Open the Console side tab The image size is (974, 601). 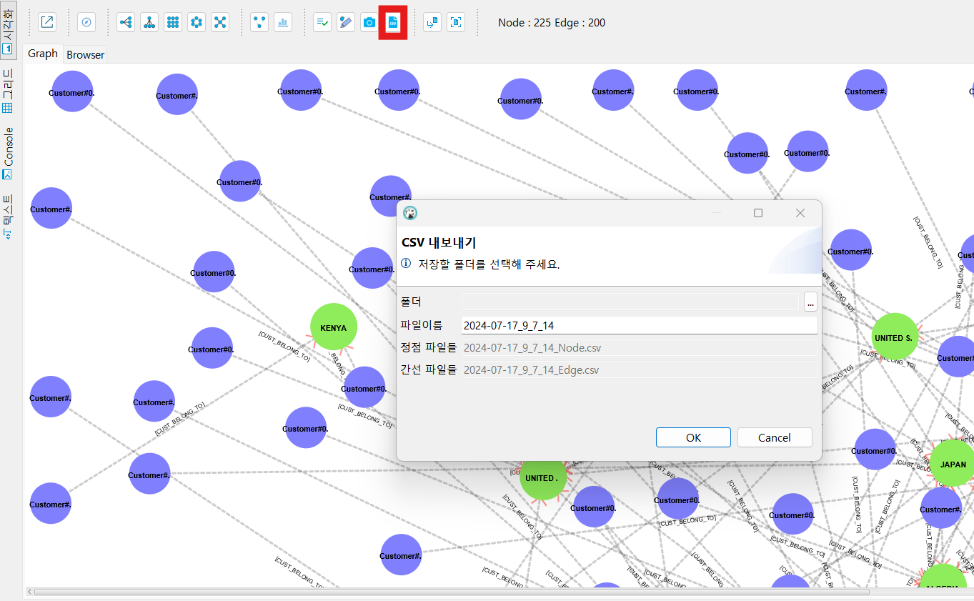8,153
